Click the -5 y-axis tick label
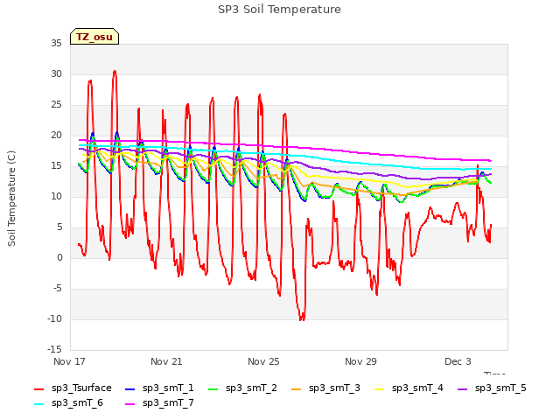This screenshot has height=420, width=560. 58,288
